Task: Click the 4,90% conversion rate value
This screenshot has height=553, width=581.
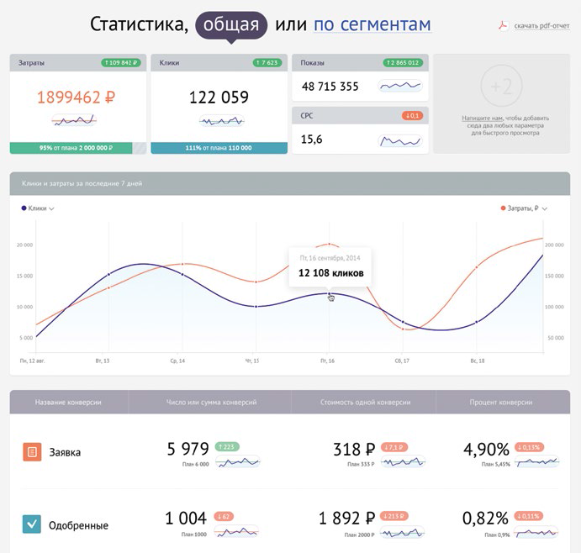Action: (x=486, y=450)
